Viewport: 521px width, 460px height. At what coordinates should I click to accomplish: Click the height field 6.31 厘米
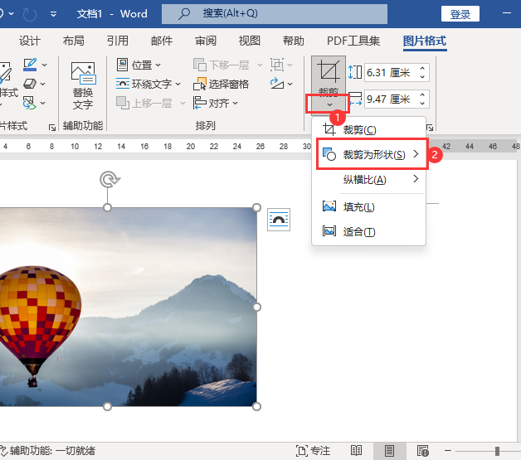(x=390, y=72)
